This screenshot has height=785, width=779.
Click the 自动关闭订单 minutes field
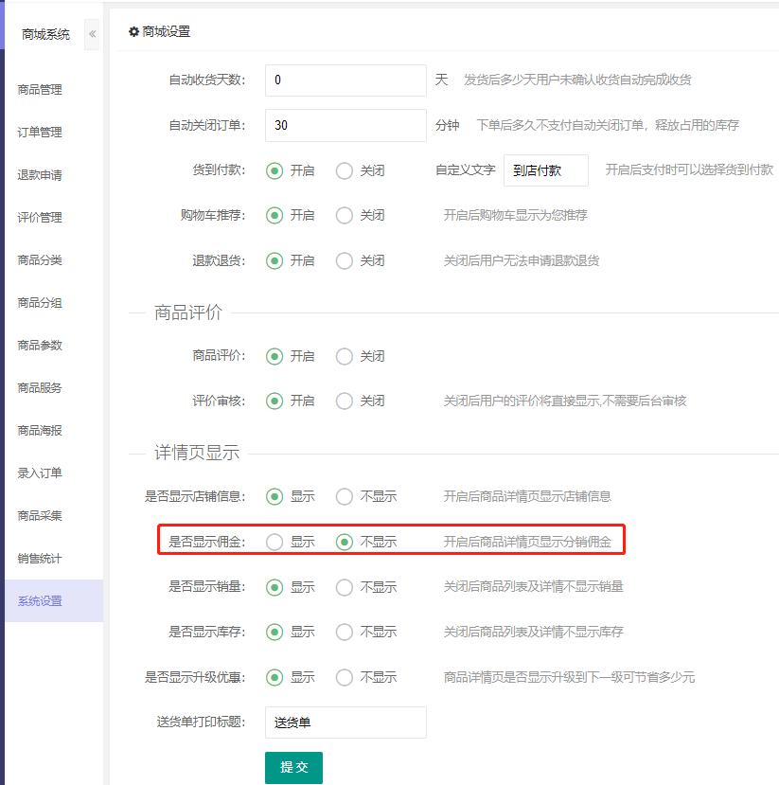click(x=345, y=125)
